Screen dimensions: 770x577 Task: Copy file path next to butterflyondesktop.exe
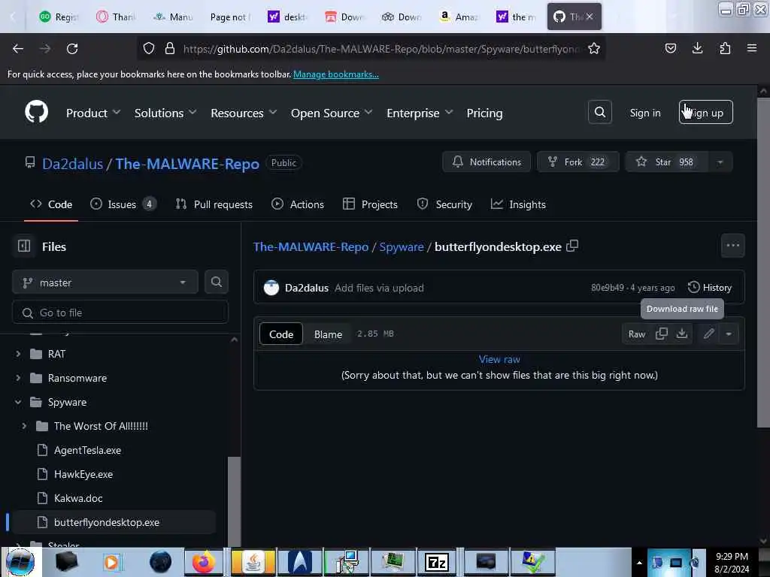pyautogui.click(x=572, y=246)
